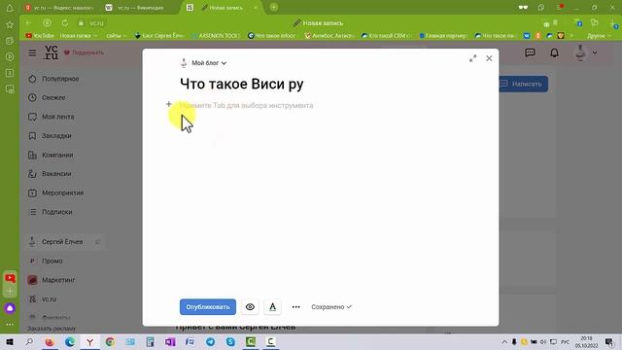Open a new browser tab
Viewport: 622px width, 350px height.
click(274, 7)
